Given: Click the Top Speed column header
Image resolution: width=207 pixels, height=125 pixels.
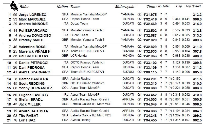Looking at the screenshot, I should (193, 6).
